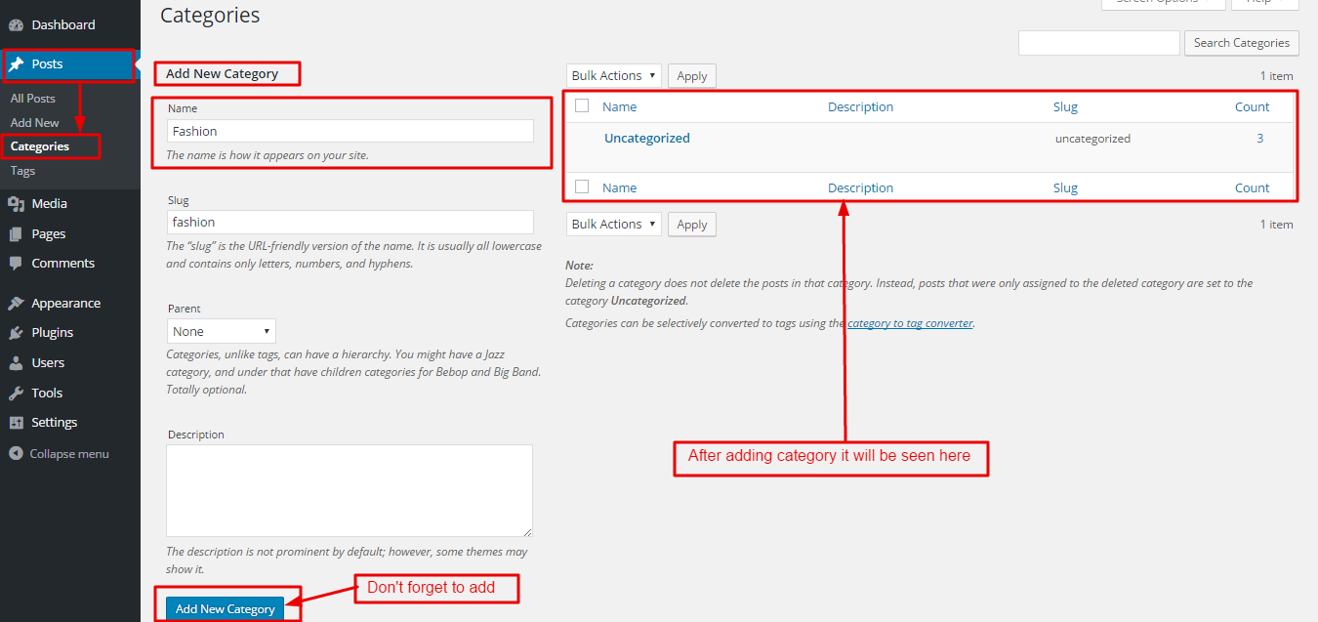Screen dimensions: 1318x622
Task: Focus the Name field containing Fashion
Action: 350,131
